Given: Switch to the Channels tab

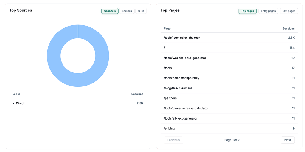Looking at the screenshot, I should (x=110, y=11).
